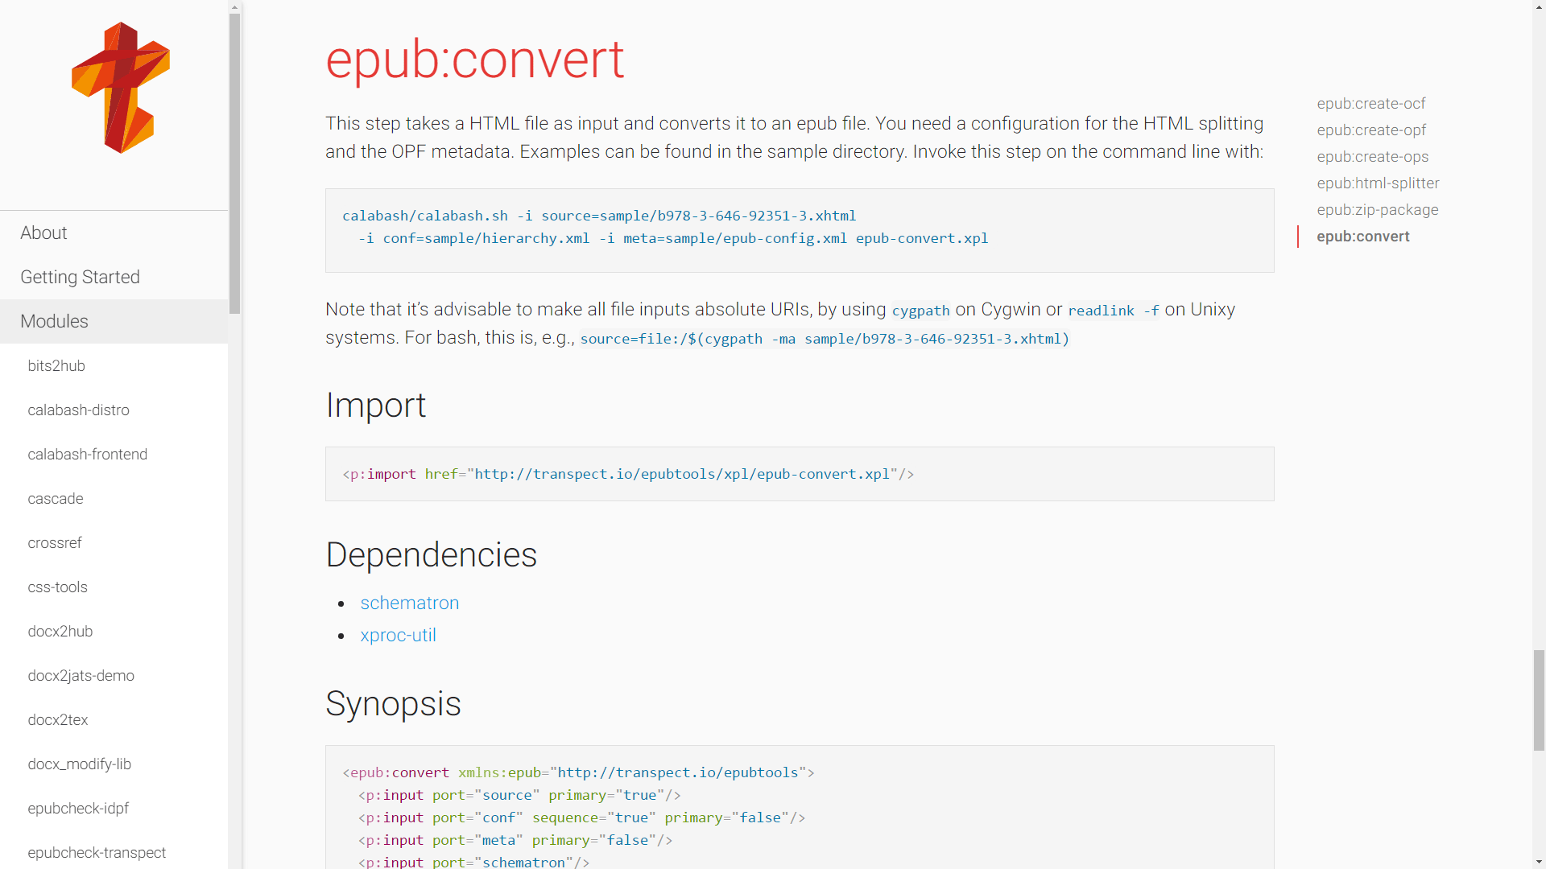
Task: Open the docx2tex module page
Action: [x=57, y=720]
